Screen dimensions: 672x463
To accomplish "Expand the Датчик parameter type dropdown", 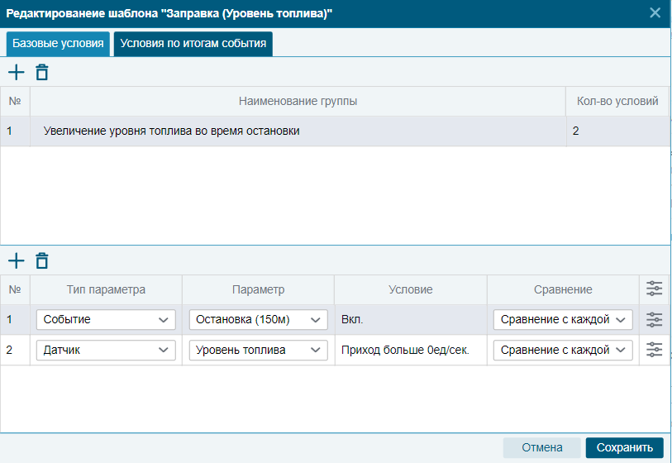I will (106, 350).
